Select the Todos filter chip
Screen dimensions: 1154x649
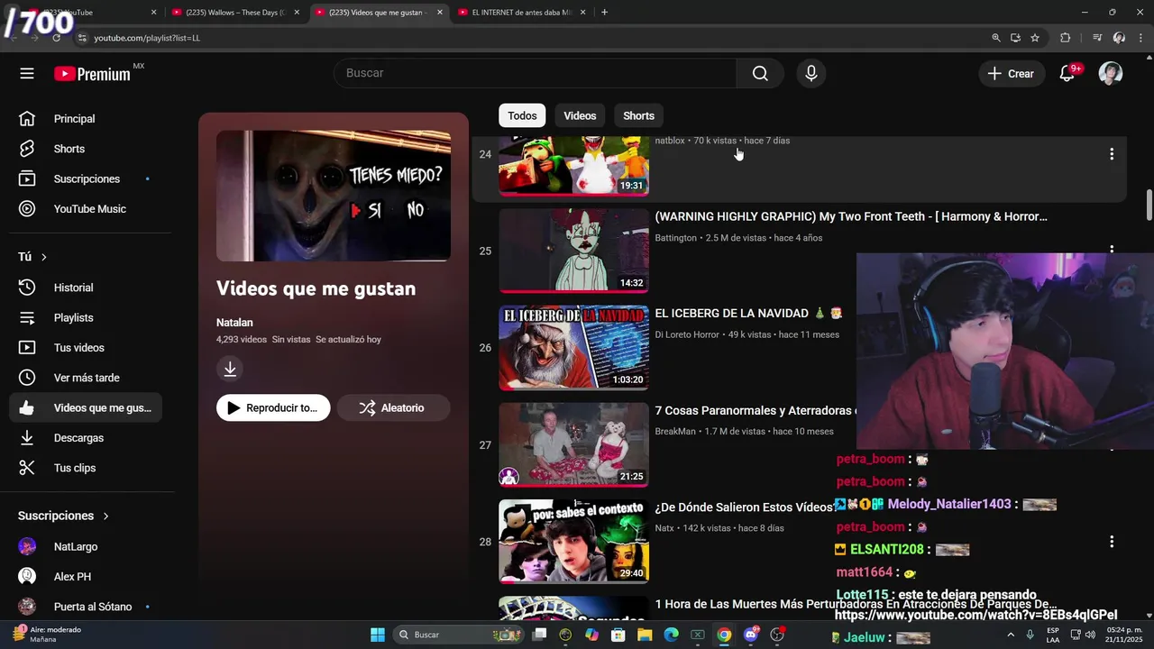click(522, 115)
